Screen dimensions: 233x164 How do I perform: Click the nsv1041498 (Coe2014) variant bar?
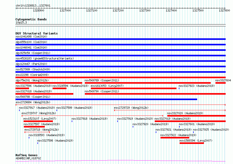tap(120, 39)
